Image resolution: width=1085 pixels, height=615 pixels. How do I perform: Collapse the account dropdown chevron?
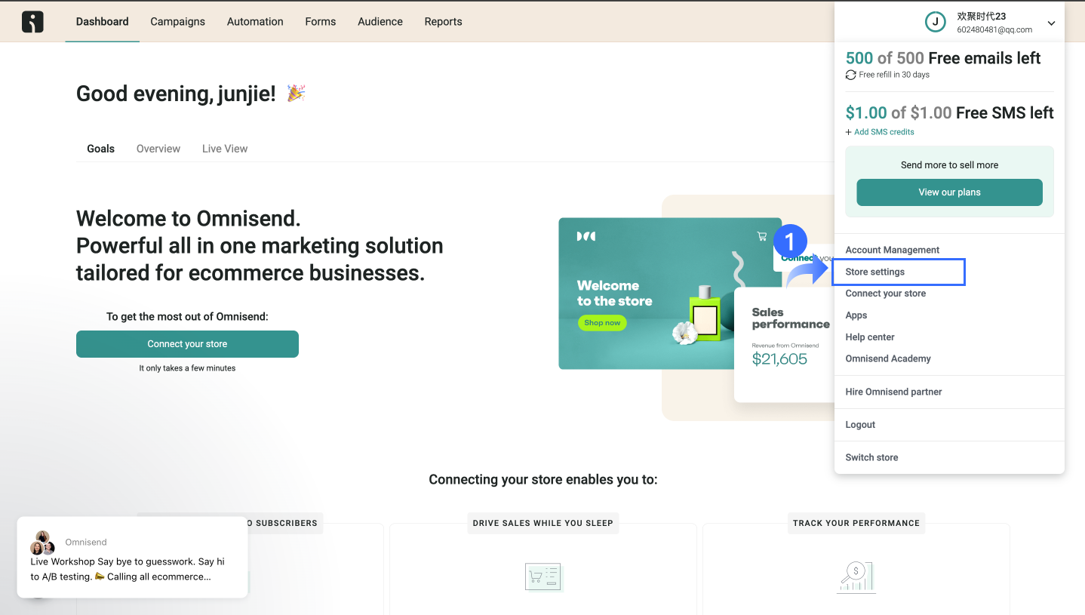click(x=1051, y=23)
